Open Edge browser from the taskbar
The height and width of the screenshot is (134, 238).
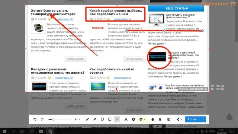point(32,131)
